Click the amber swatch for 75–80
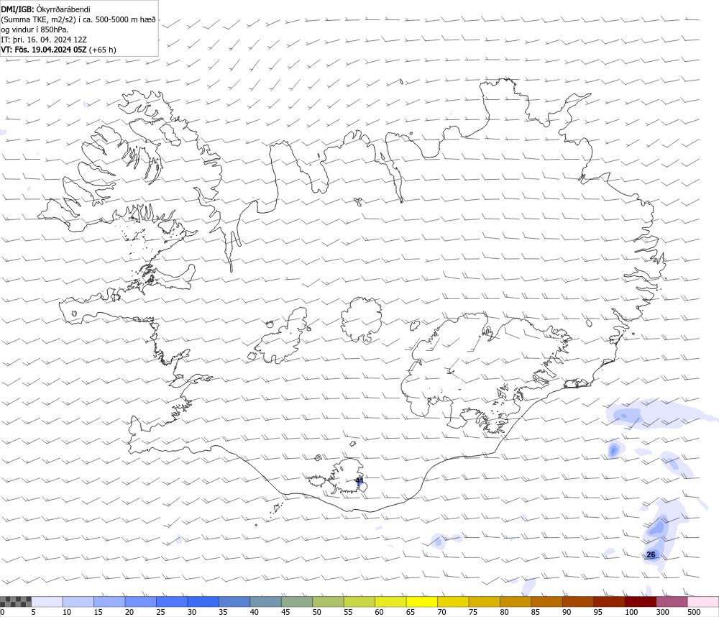The width and height of the screenshot is (719, 617). [484, 602]
